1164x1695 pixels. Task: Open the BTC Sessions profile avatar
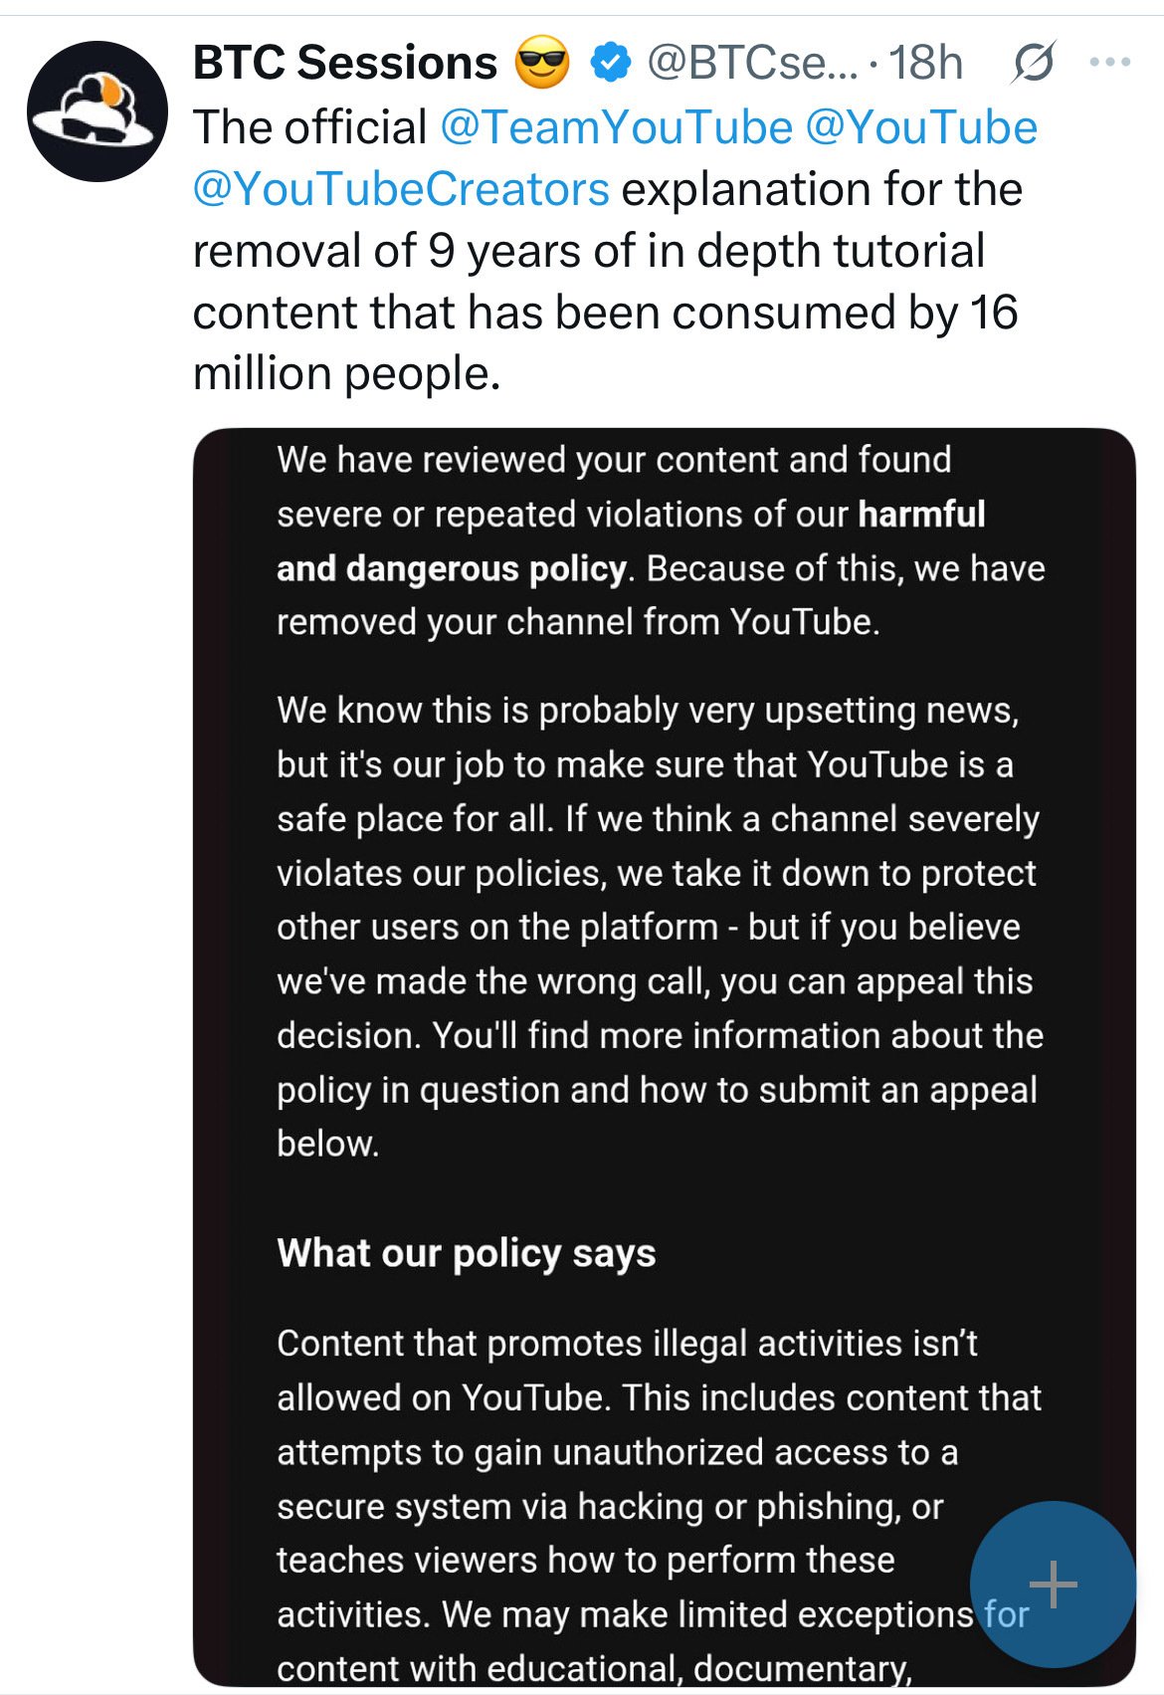(97, 111)
